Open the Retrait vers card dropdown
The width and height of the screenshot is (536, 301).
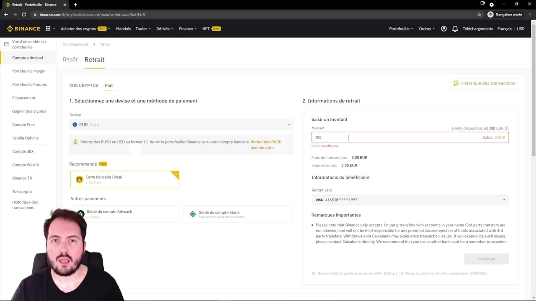(410, 200)
